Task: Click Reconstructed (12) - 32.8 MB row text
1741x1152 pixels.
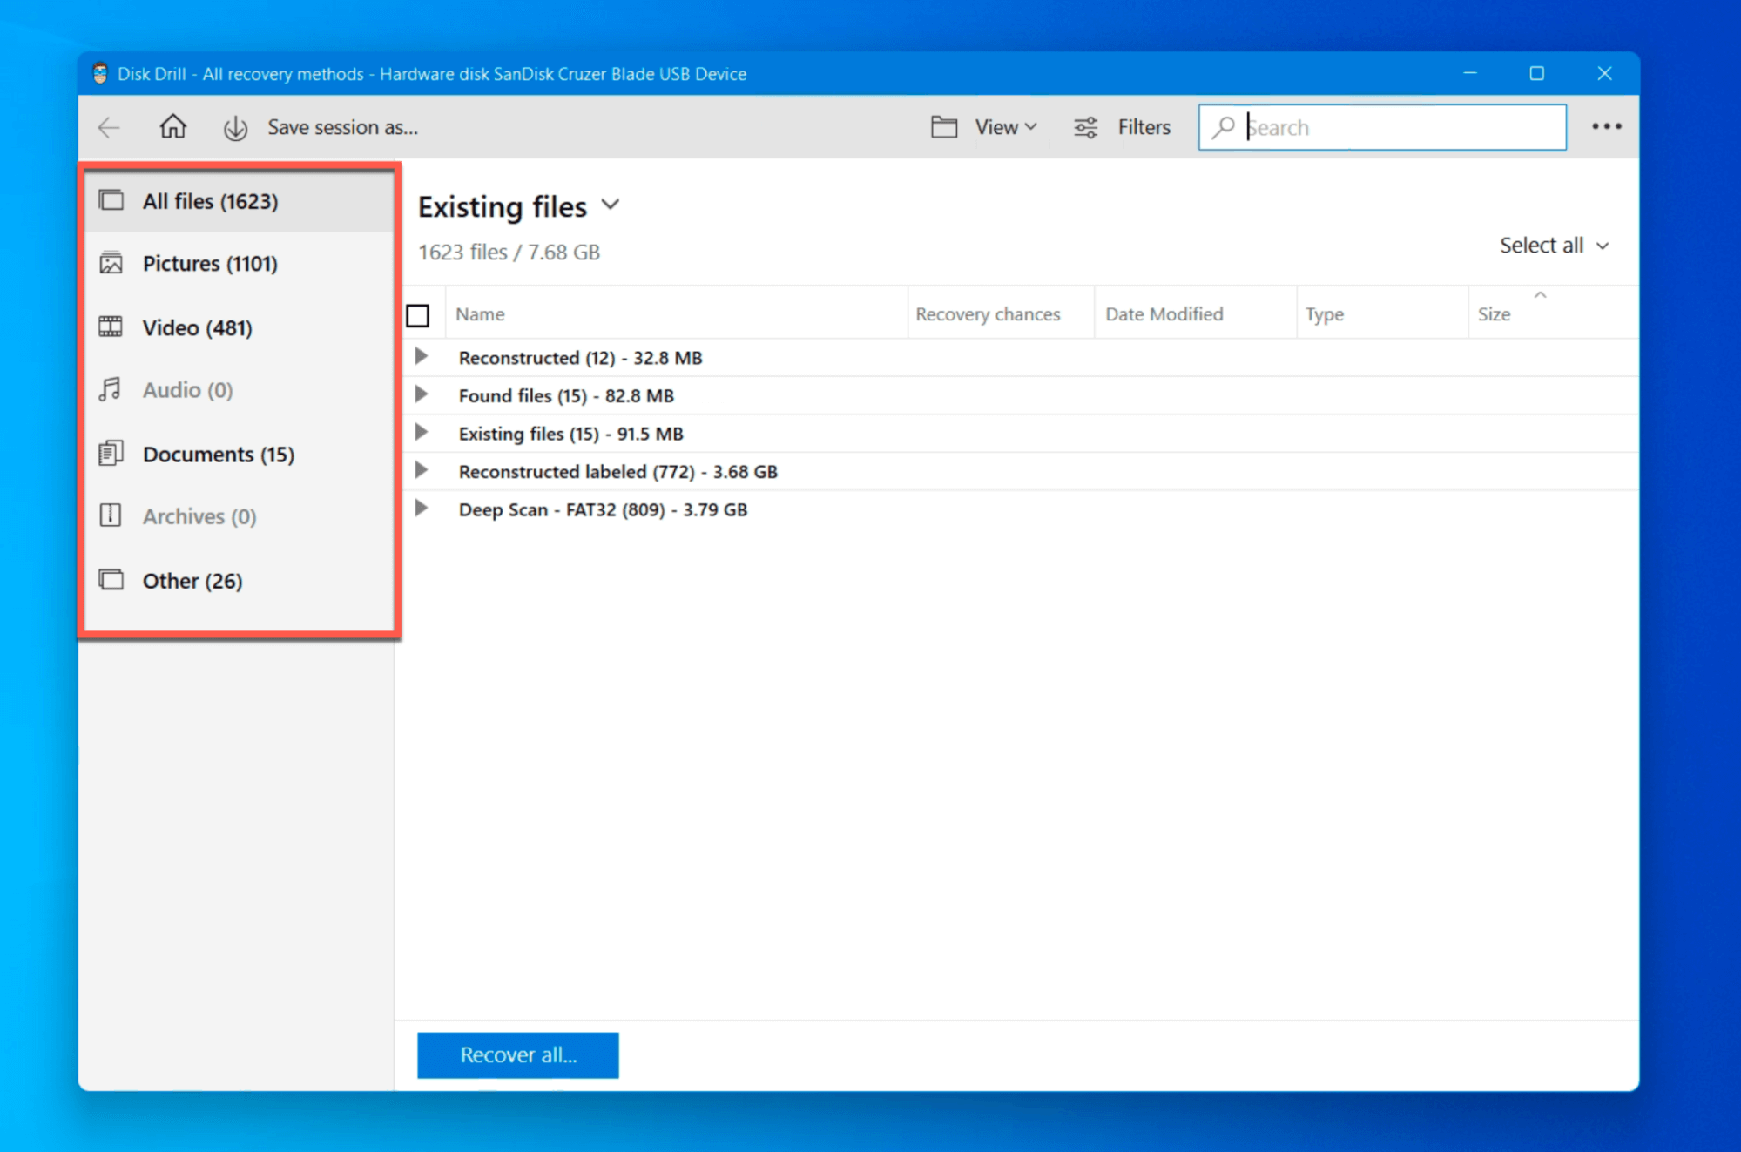Action: [x=580, y=357]
